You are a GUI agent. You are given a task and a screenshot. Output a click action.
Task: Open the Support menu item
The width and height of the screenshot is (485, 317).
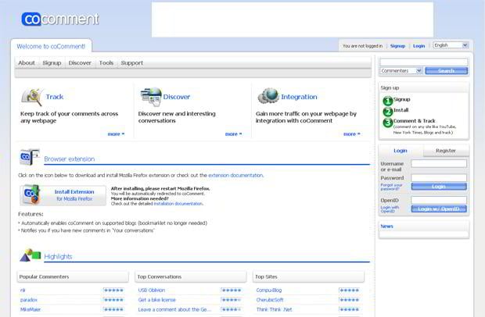coord(132,63)
